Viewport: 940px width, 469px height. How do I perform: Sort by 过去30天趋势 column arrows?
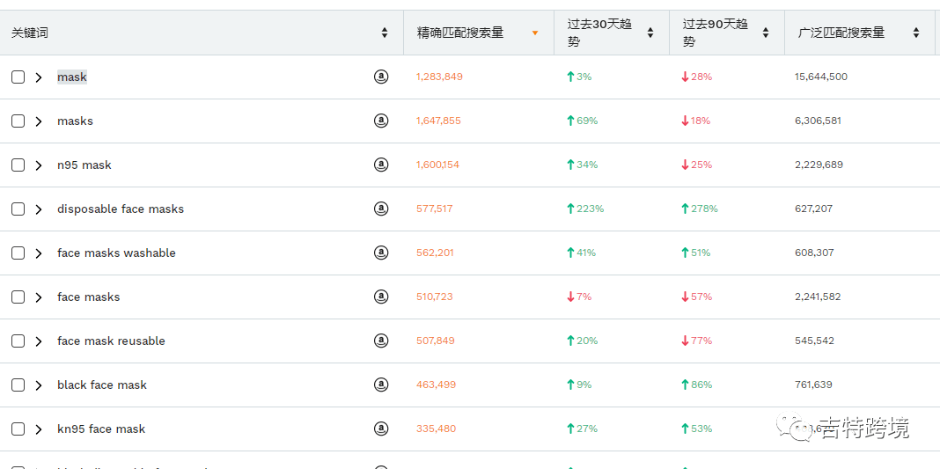click(x=650, y=33)
